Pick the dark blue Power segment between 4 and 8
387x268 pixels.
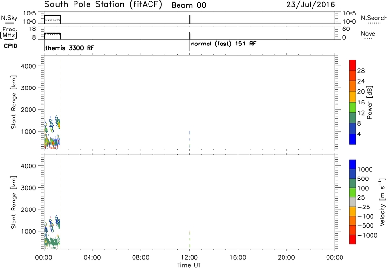[x=353, y=128]
